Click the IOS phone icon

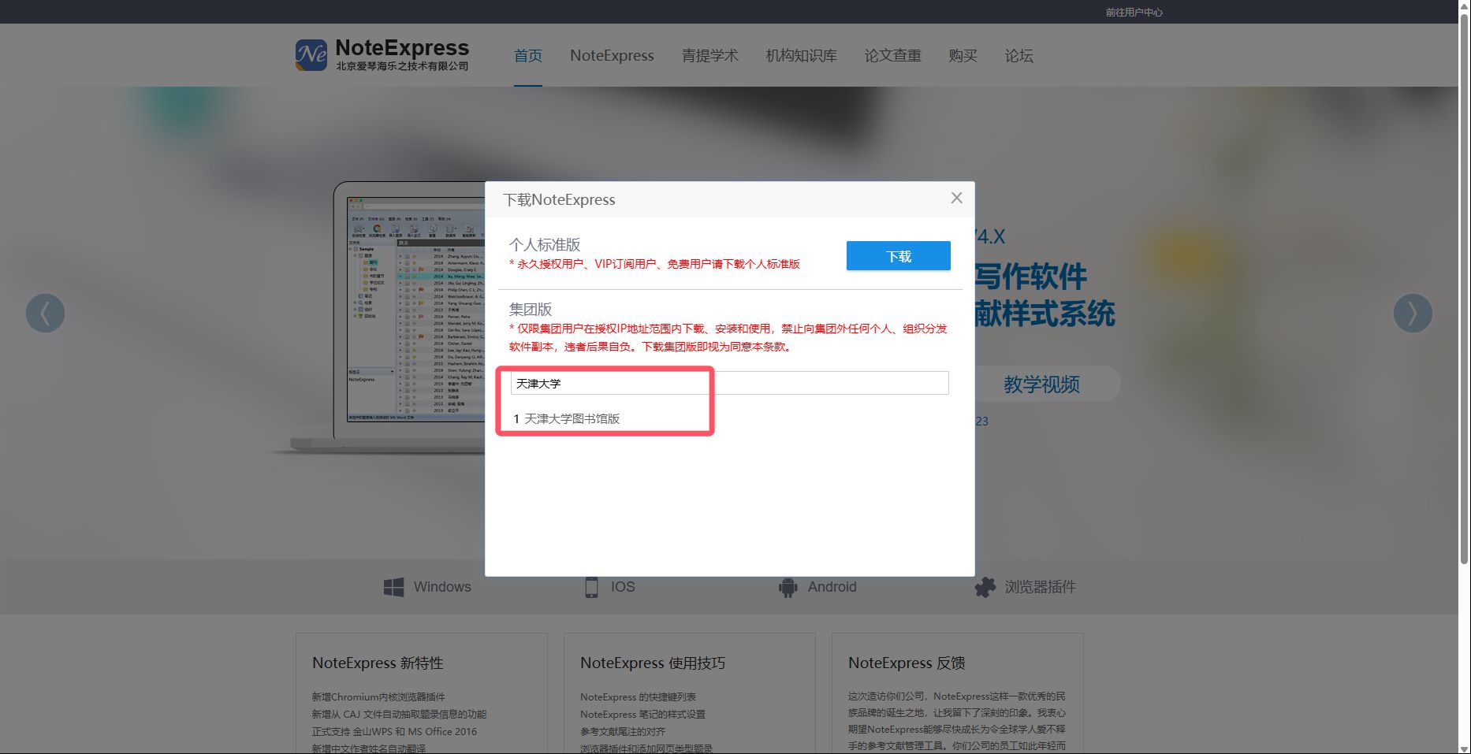tap(591, 587)
